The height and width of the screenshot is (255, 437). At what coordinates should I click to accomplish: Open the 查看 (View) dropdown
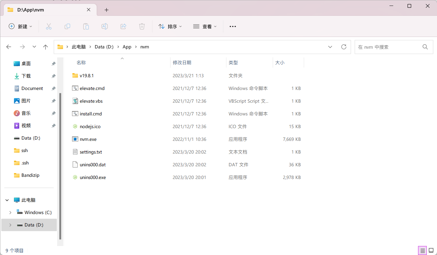point(205,26)
